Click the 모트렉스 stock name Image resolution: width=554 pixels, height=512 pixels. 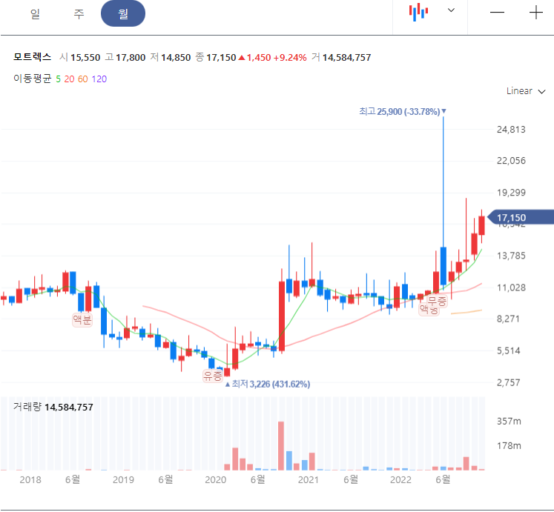32,57
